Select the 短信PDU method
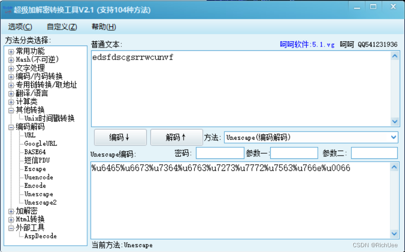This screenshot has height=252, width=405. (x=37, y=160)
